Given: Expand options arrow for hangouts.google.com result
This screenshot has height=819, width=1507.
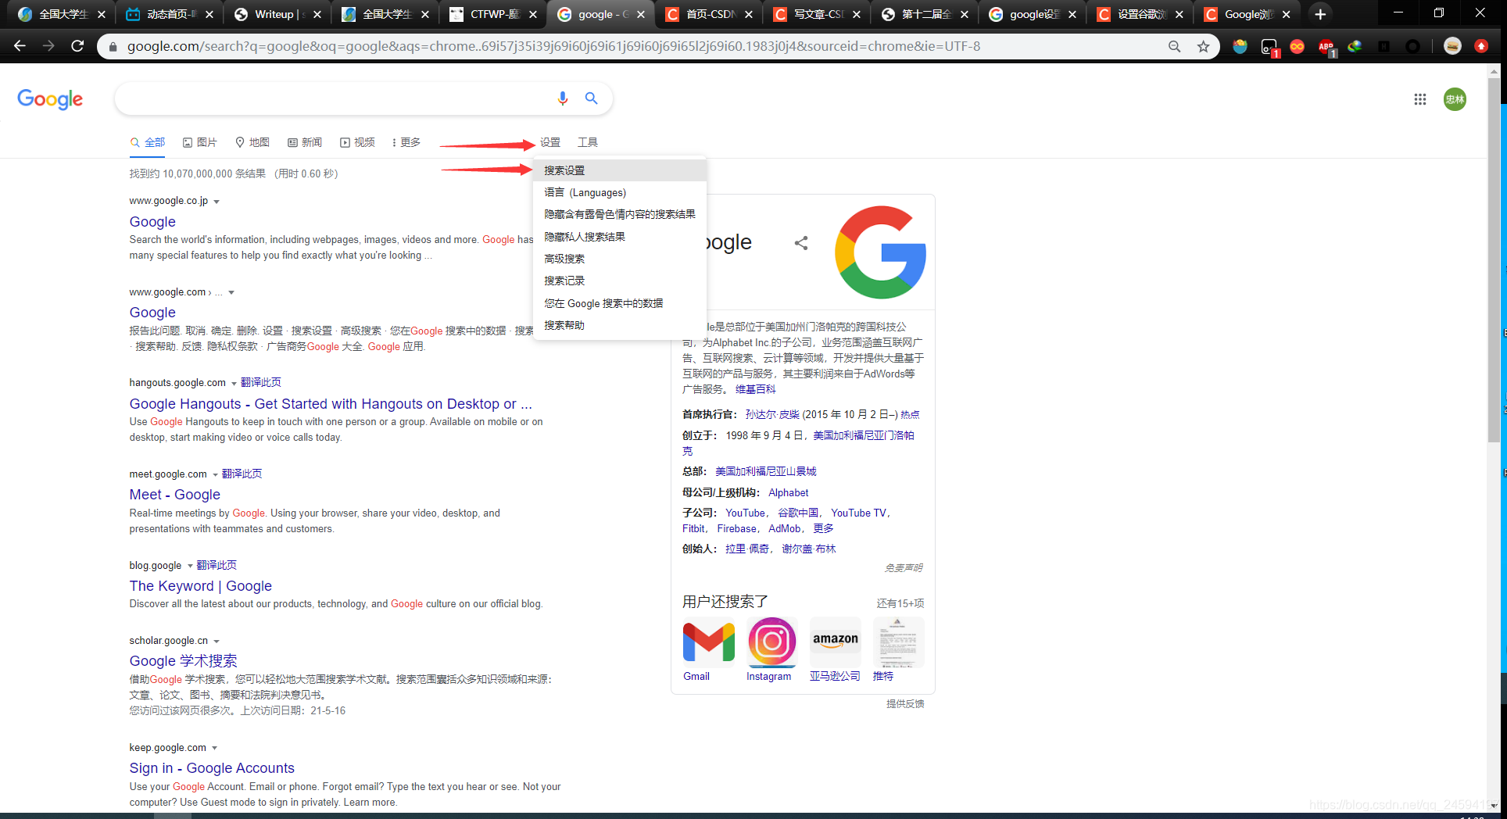Looking at the screenshot, I should [x=234, y=384].
